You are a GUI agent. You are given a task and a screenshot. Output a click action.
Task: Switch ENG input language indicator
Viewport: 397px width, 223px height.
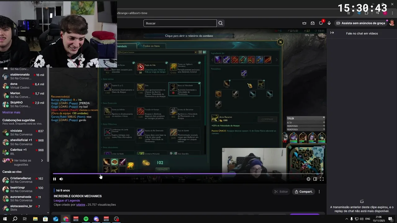pos(368,219)
